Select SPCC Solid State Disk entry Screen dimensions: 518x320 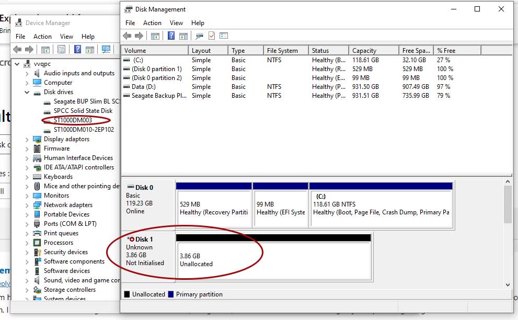pos(83,111)
